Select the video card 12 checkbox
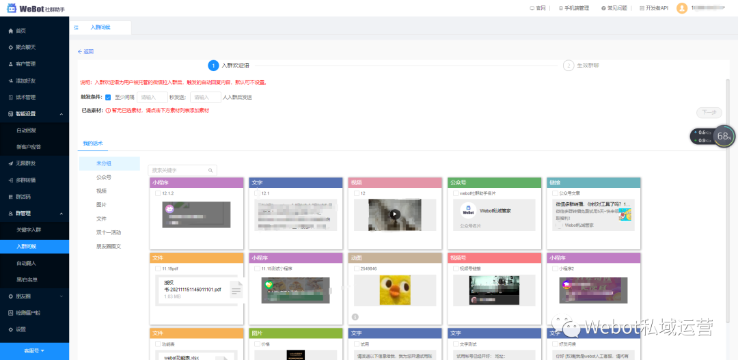The image size is (738, 360). (357, 193)
